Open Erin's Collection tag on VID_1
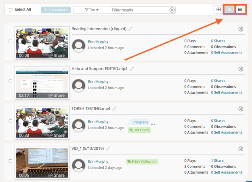The height and width of the screenshot is (182, 252). click(142, 161)
